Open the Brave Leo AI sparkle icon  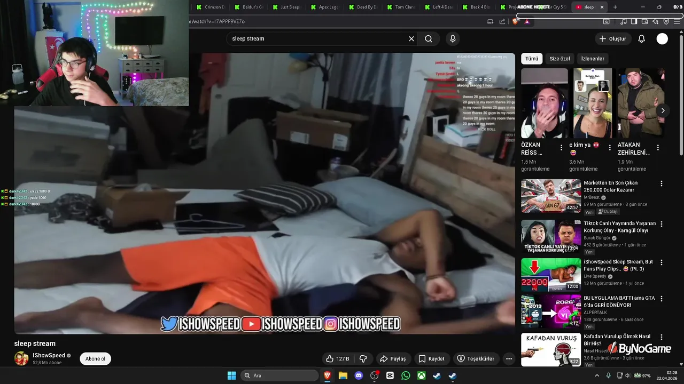pyautogui.click(x=655, y=21)
